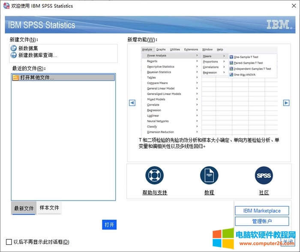The width and height of the screenshot is (300, 252).
Task: Click the folder icon for 打开其他文件
Action: tap(16, 78)
